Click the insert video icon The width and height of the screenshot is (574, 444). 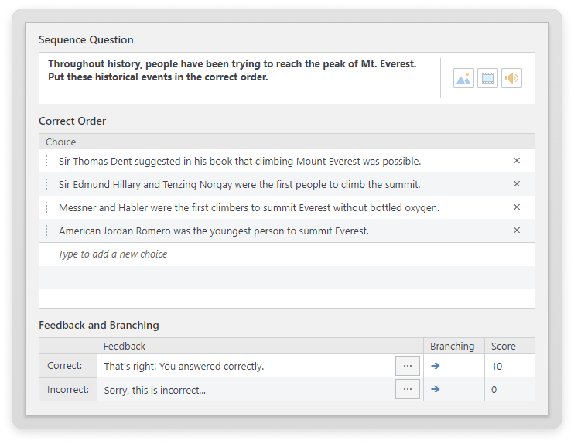[x=487, y=78]
